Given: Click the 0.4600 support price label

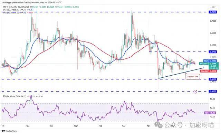Looking at the screenshot, I should pos(213,79).
